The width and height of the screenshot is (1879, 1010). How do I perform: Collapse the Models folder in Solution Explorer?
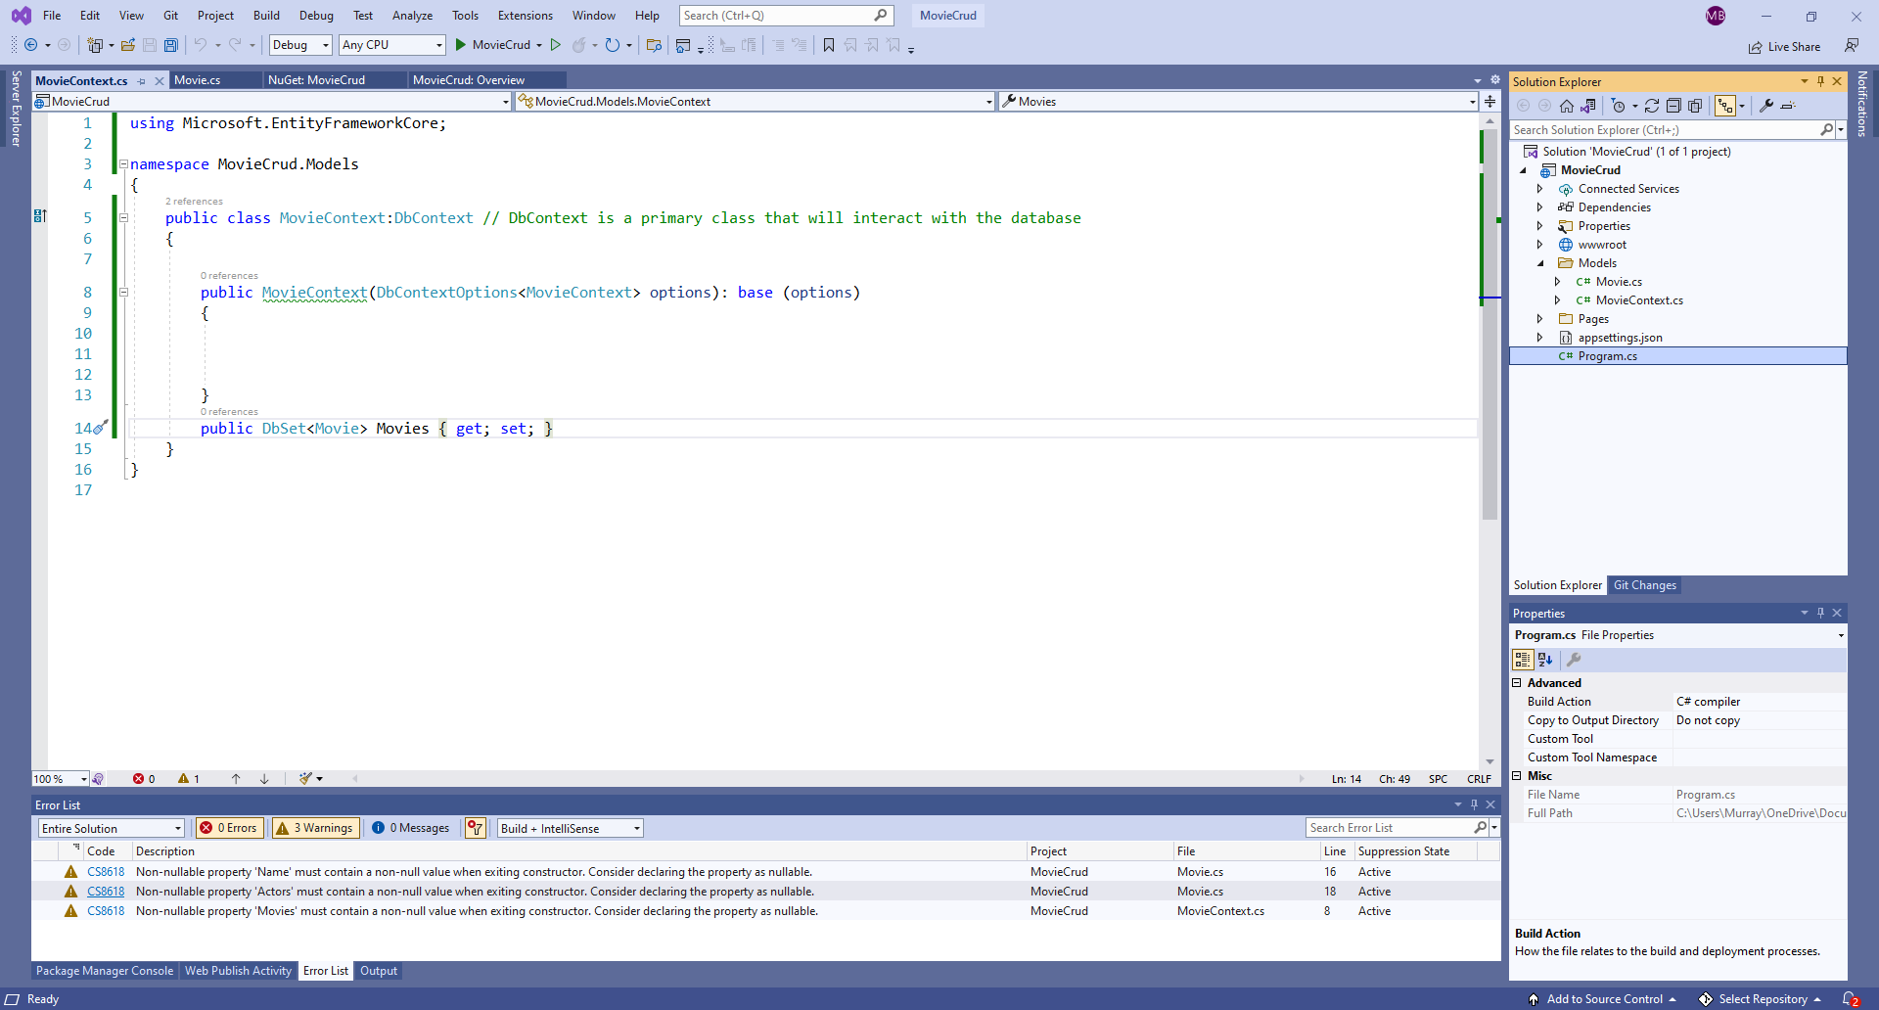(x=1540, y=263)
